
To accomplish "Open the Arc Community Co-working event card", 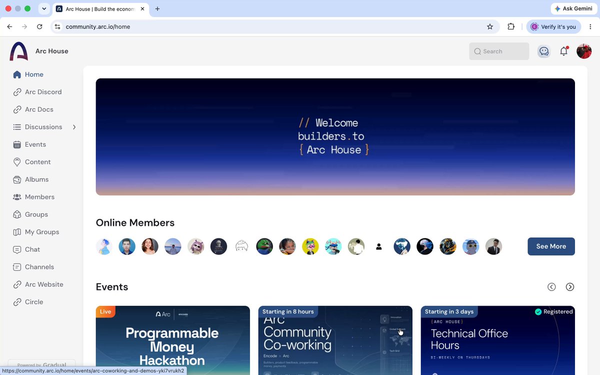I will [x=335, y=340].
